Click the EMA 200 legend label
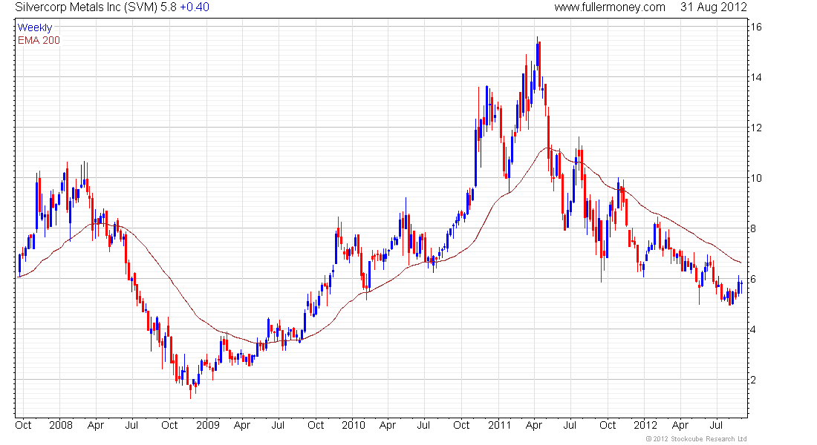 (x=39, y=41)
